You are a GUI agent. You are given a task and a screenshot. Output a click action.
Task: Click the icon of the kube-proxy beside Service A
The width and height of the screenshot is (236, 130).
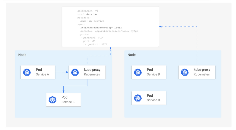tap(75, 72)
